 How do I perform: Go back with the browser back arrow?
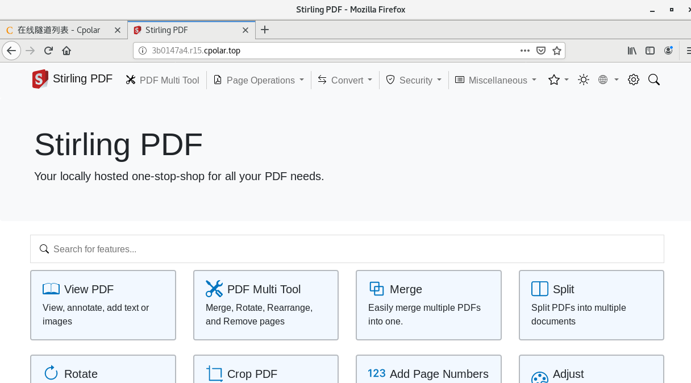tap(11, 51)
